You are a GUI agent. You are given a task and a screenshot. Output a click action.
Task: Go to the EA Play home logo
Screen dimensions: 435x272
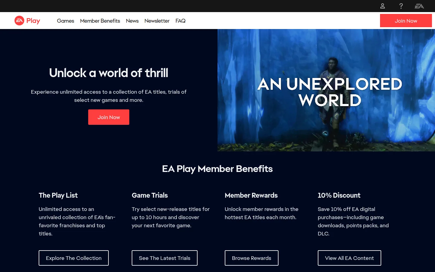pyautogui.click(x=27, y=21)
